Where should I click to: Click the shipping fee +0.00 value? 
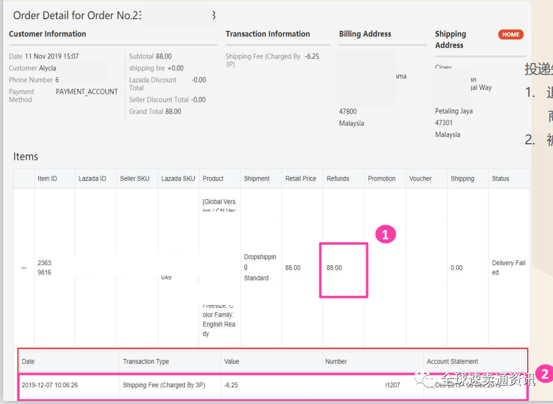coord(176,68)
